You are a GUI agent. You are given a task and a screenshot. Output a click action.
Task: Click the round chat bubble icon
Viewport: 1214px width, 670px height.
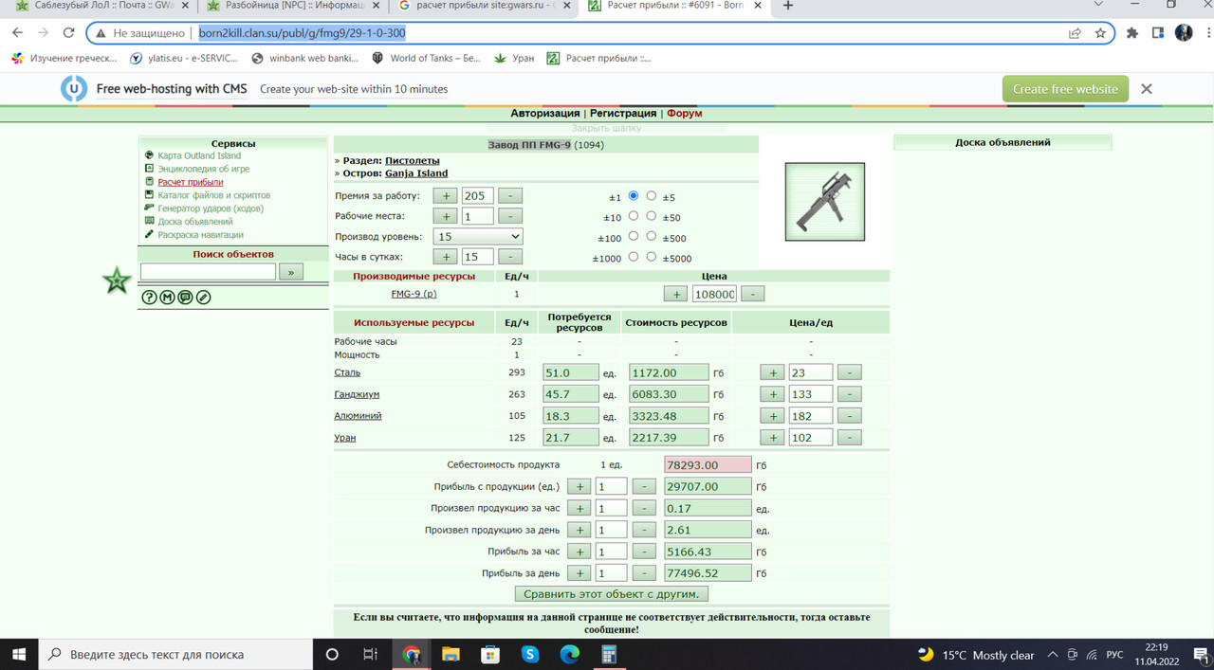pos(185,298)
